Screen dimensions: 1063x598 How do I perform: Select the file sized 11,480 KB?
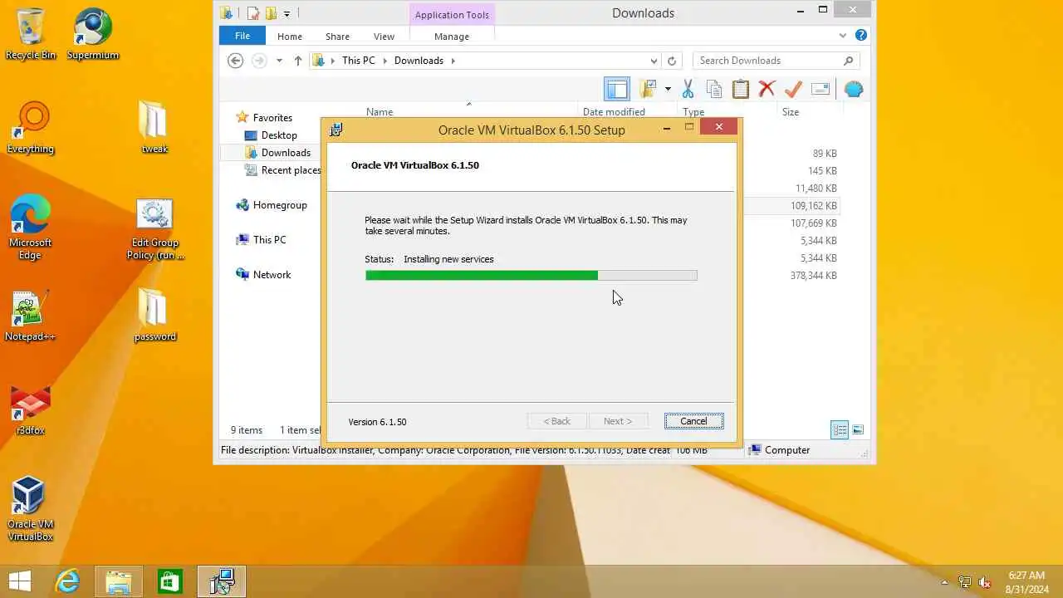816,189
